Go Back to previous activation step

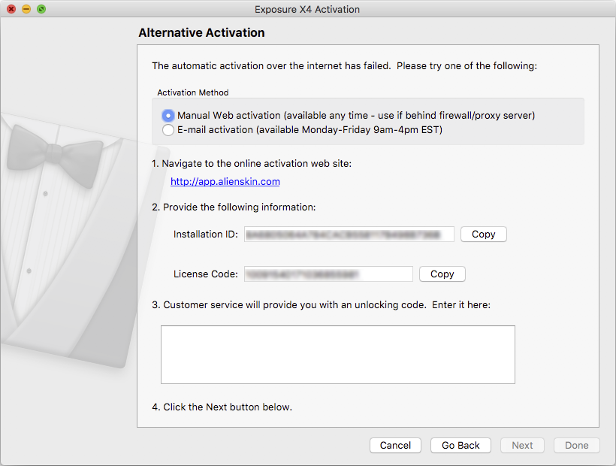pos(460,445)
